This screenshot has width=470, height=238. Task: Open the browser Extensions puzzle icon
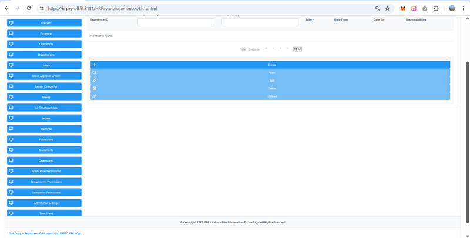(x=436, y=8)
